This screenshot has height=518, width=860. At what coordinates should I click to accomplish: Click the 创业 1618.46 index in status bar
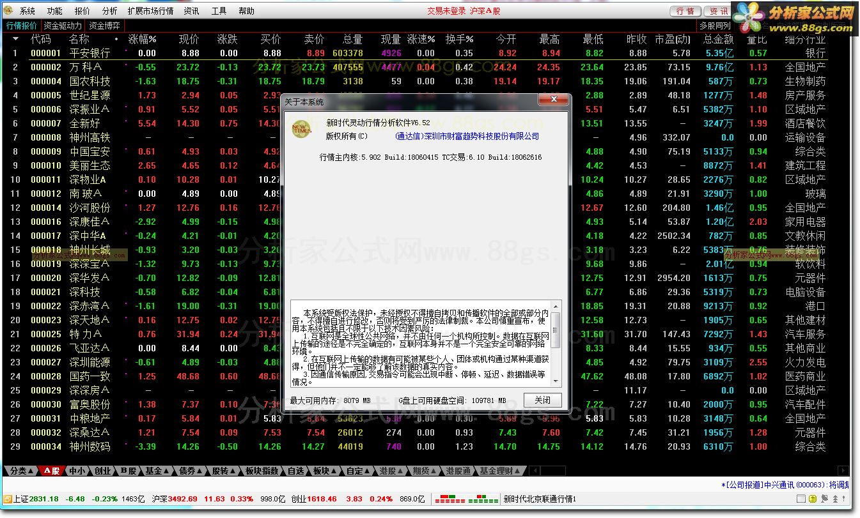click(x=314, y=499)
